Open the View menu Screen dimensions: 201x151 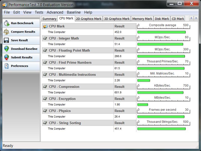tap(27, 12)
